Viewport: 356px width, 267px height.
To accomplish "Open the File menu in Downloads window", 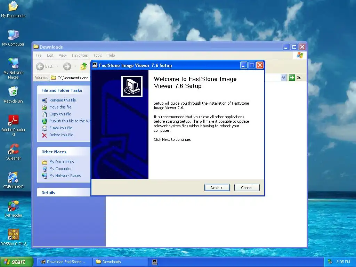I will click(39, 55).
